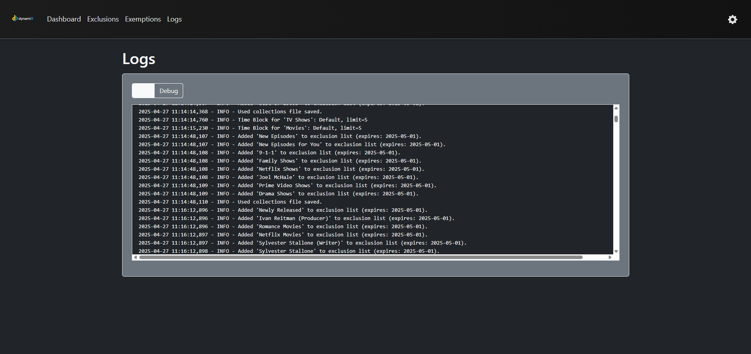Click log line "Time Block for 'TV Shows'"
The width and height of the screenshot is (751, 354).
pos(253,120)
